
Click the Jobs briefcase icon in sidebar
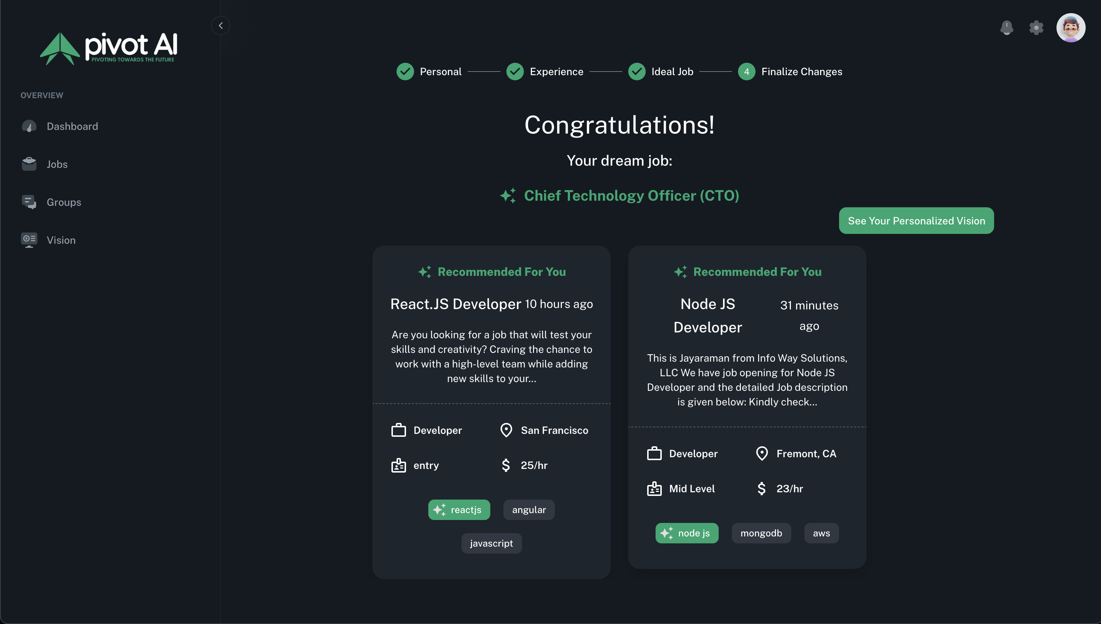pos(29,164)
